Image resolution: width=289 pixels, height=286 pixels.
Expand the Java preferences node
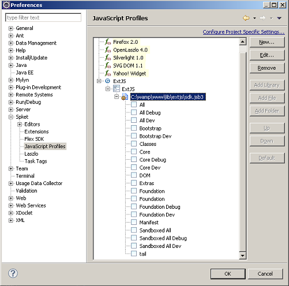(11, 65)
